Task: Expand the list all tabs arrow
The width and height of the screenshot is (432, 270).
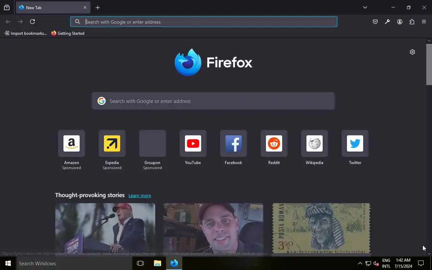Action: [365, 7]
